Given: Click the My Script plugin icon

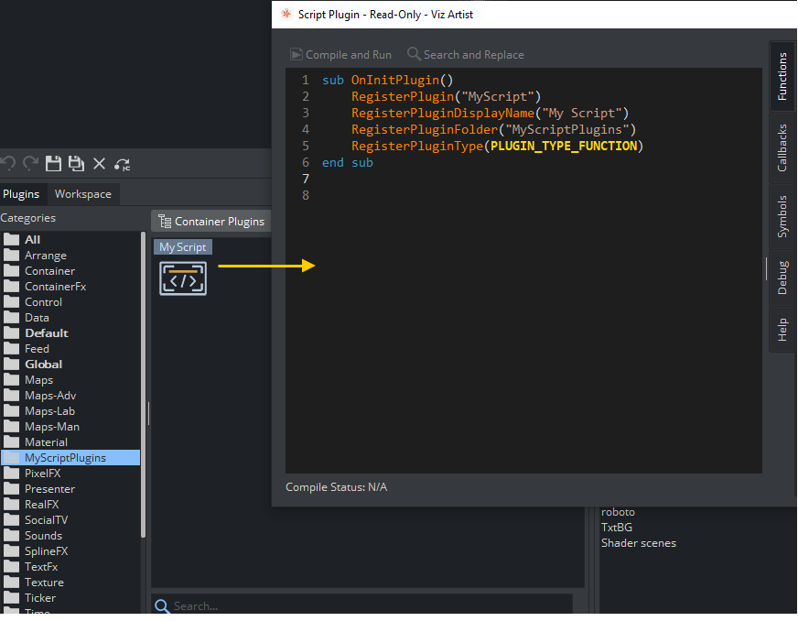Looking at the screenshot, I should tap(183, 278).
